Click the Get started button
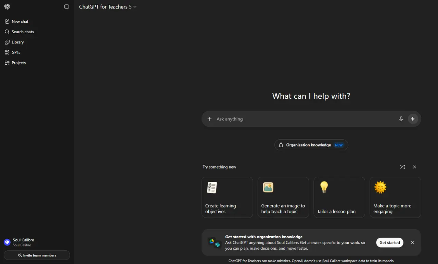 (x=390, y=242)
